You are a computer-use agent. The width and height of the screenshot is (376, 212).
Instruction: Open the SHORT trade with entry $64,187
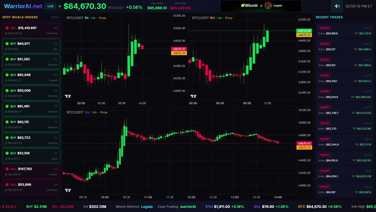pos(345,190)
